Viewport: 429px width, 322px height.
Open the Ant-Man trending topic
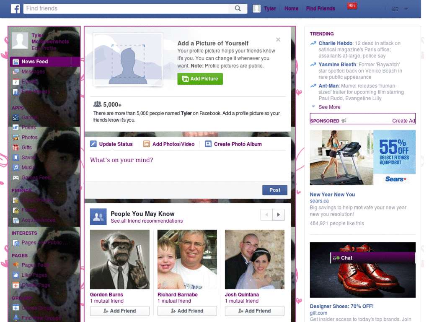[x=328, y=86]
